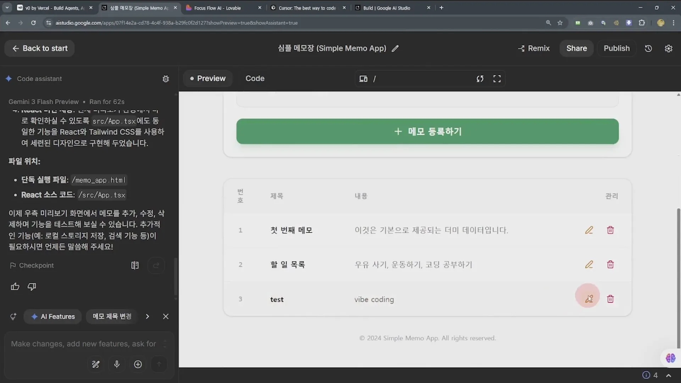The image size is (681, 383).
Task: Open the Chrome three-dot menu
Action: click(x=674, y=23)
